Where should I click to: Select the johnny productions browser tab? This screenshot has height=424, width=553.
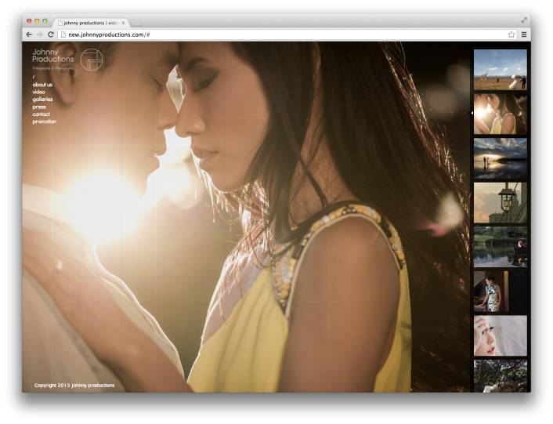[90, 23]
